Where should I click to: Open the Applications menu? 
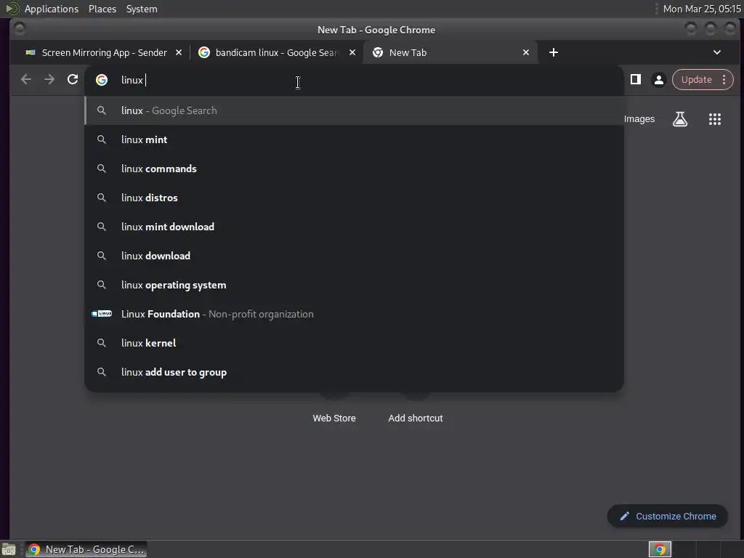(x=52, y=9)
